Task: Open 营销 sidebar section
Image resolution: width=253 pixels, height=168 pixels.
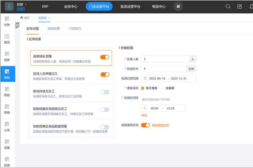Action: pos(7,109)
